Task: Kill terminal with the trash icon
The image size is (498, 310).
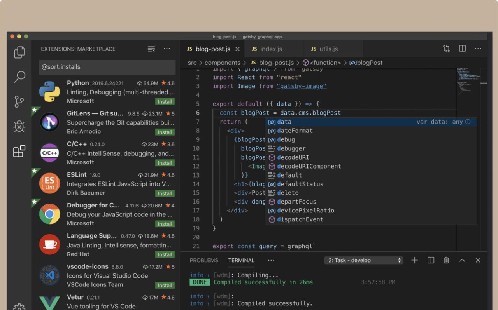Action: coord(446,260)
